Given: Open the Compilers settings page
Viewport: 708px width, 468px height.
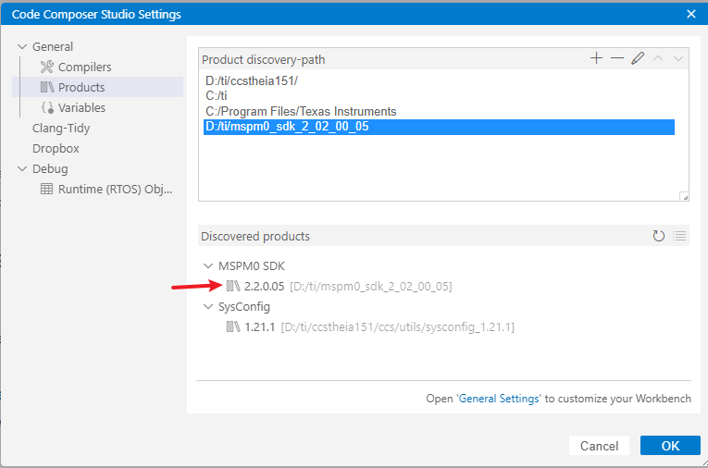Looking at the screenshot, I should pos(84,68).
